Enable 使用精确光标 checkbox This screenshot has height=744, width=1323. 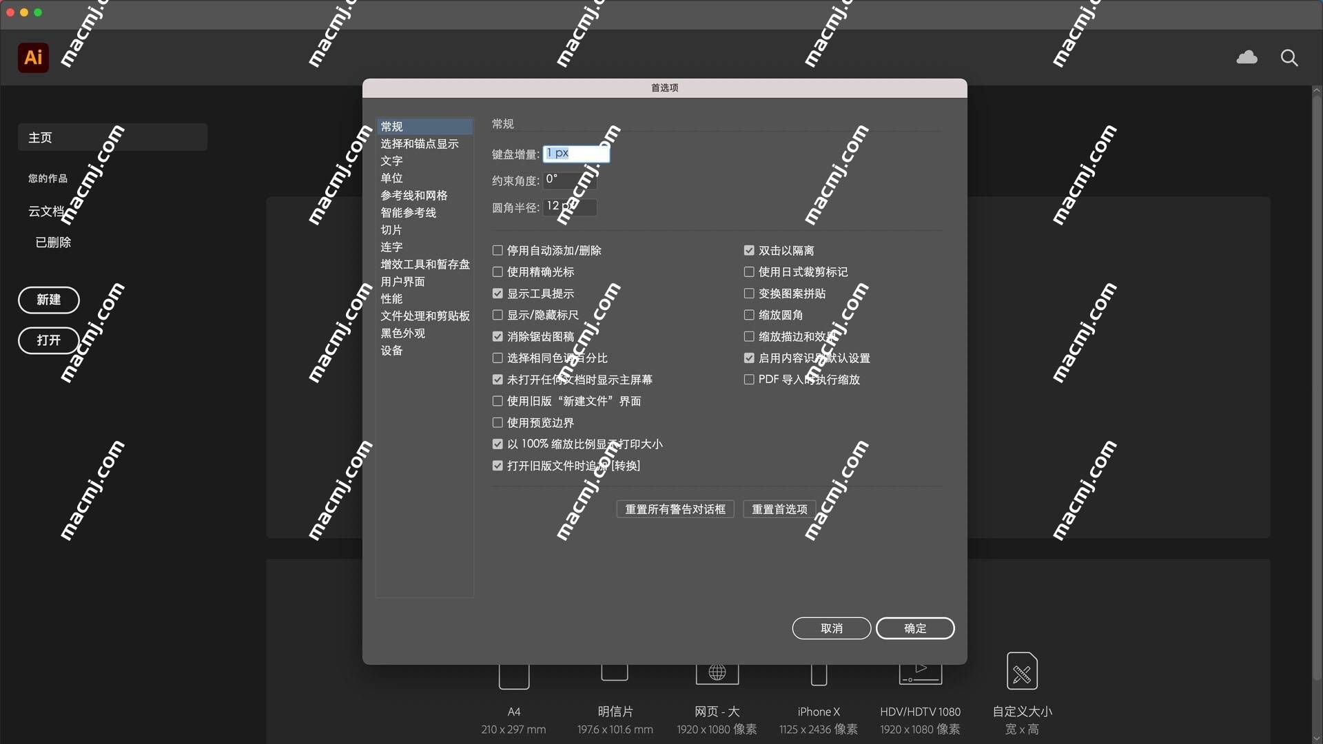tap(498, 272)
